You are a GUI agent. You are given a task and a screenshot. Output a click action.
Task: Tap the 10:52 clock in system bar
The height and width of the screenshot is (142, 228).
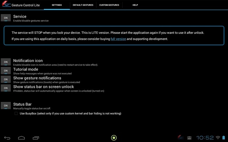coord(205,138)
